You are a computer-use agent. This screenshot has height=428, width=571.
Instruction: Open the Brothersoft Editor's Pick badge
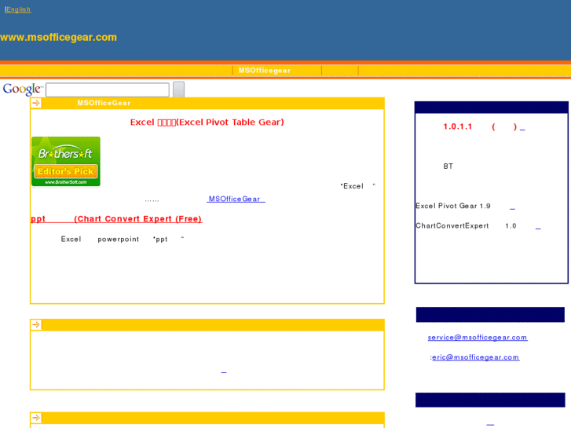click(x=66, y=161)
